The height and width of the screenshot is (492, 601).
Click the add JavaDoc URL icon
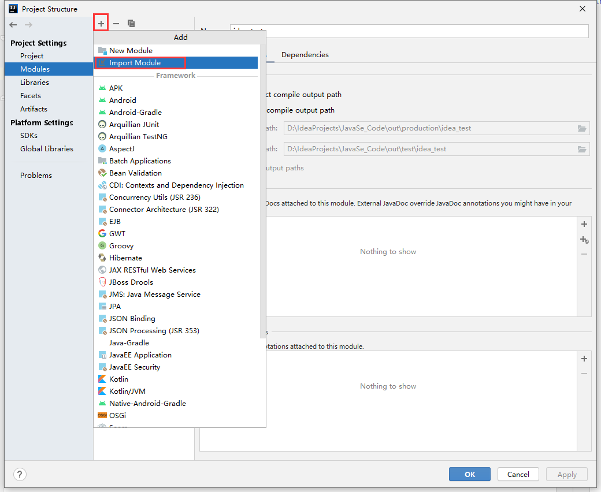584,240
